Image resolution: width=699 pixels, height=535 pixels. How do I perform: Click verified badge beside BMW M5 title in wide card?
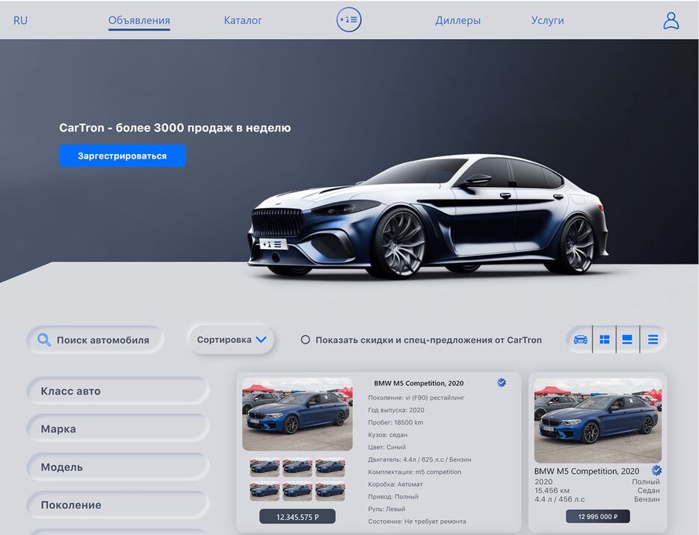point(502,382)
